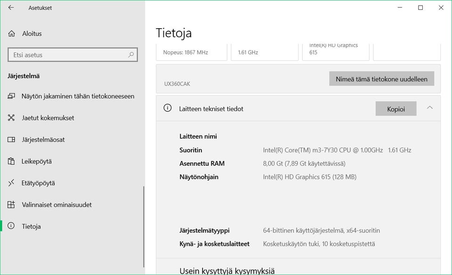Click the back arrow in Asetukset

click(11, 8)
